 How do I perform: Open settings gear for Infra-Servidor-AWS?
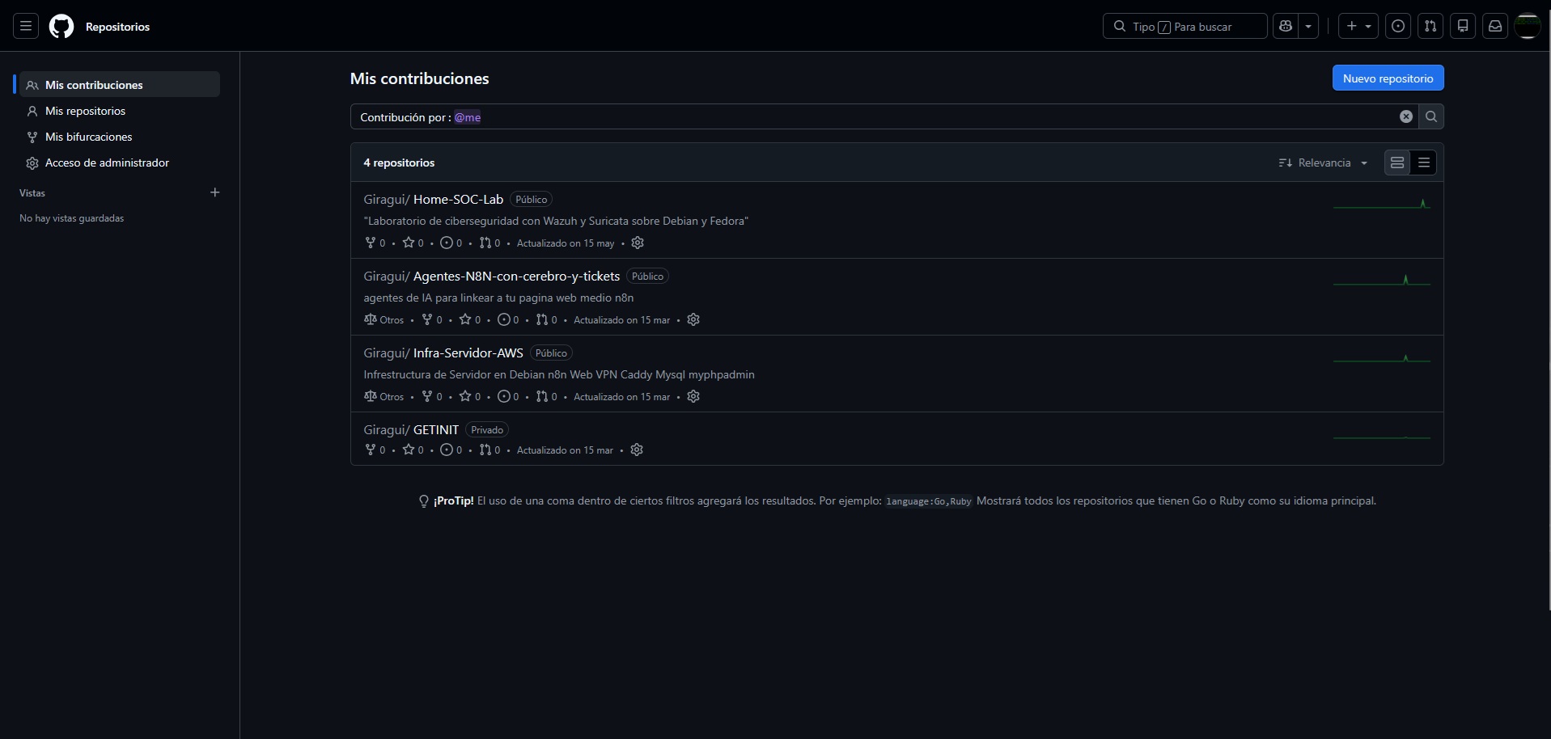point(693,396)
